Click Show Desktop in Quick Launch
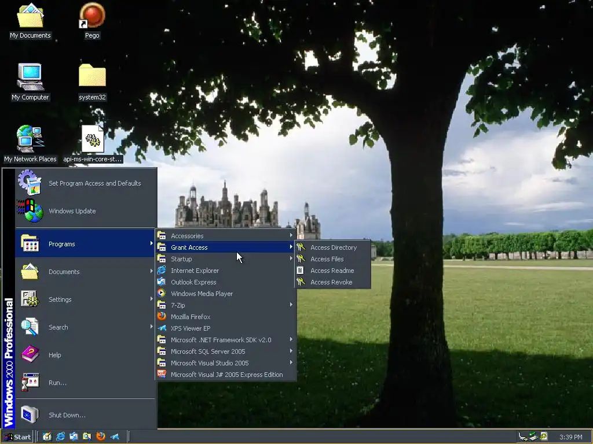The height and width of the screenshot is (444, 593). click(47, 436)
